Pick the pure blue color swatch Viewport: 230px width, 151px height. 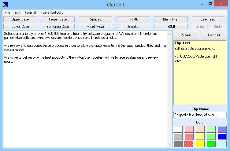click(x=222, y=137)
